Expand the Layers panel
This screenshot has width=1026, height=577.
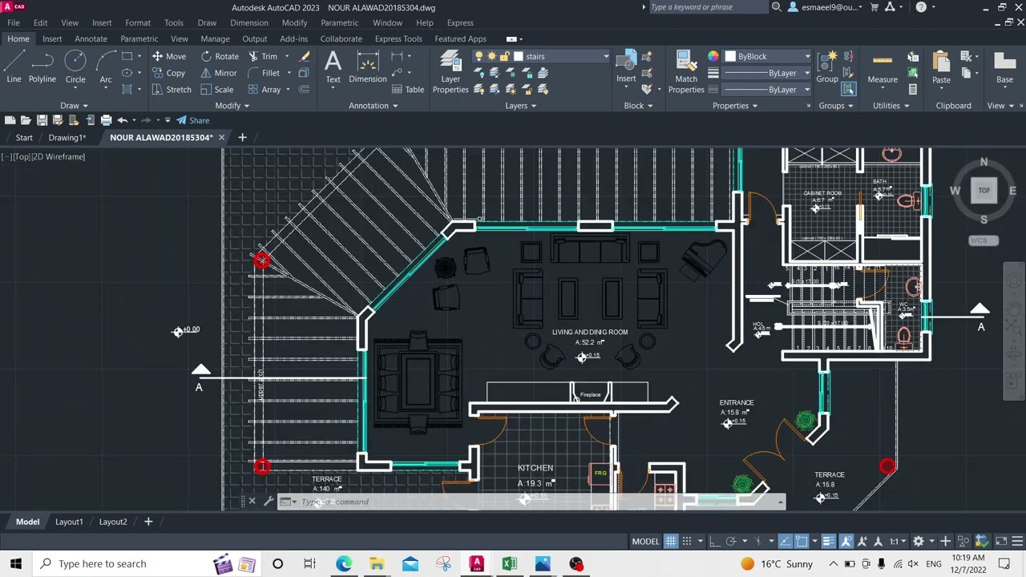(x=521, y=106)
